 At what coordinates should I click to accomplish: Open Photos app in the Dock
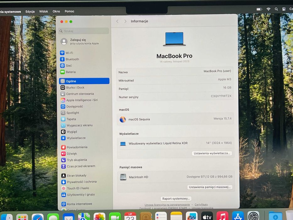(x=100, y=217)
